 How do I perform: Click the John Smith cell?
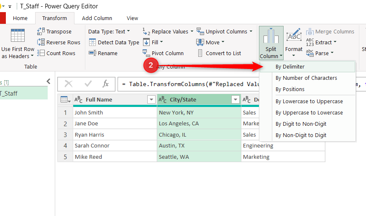pyautogui.click(x=115, y=112)
